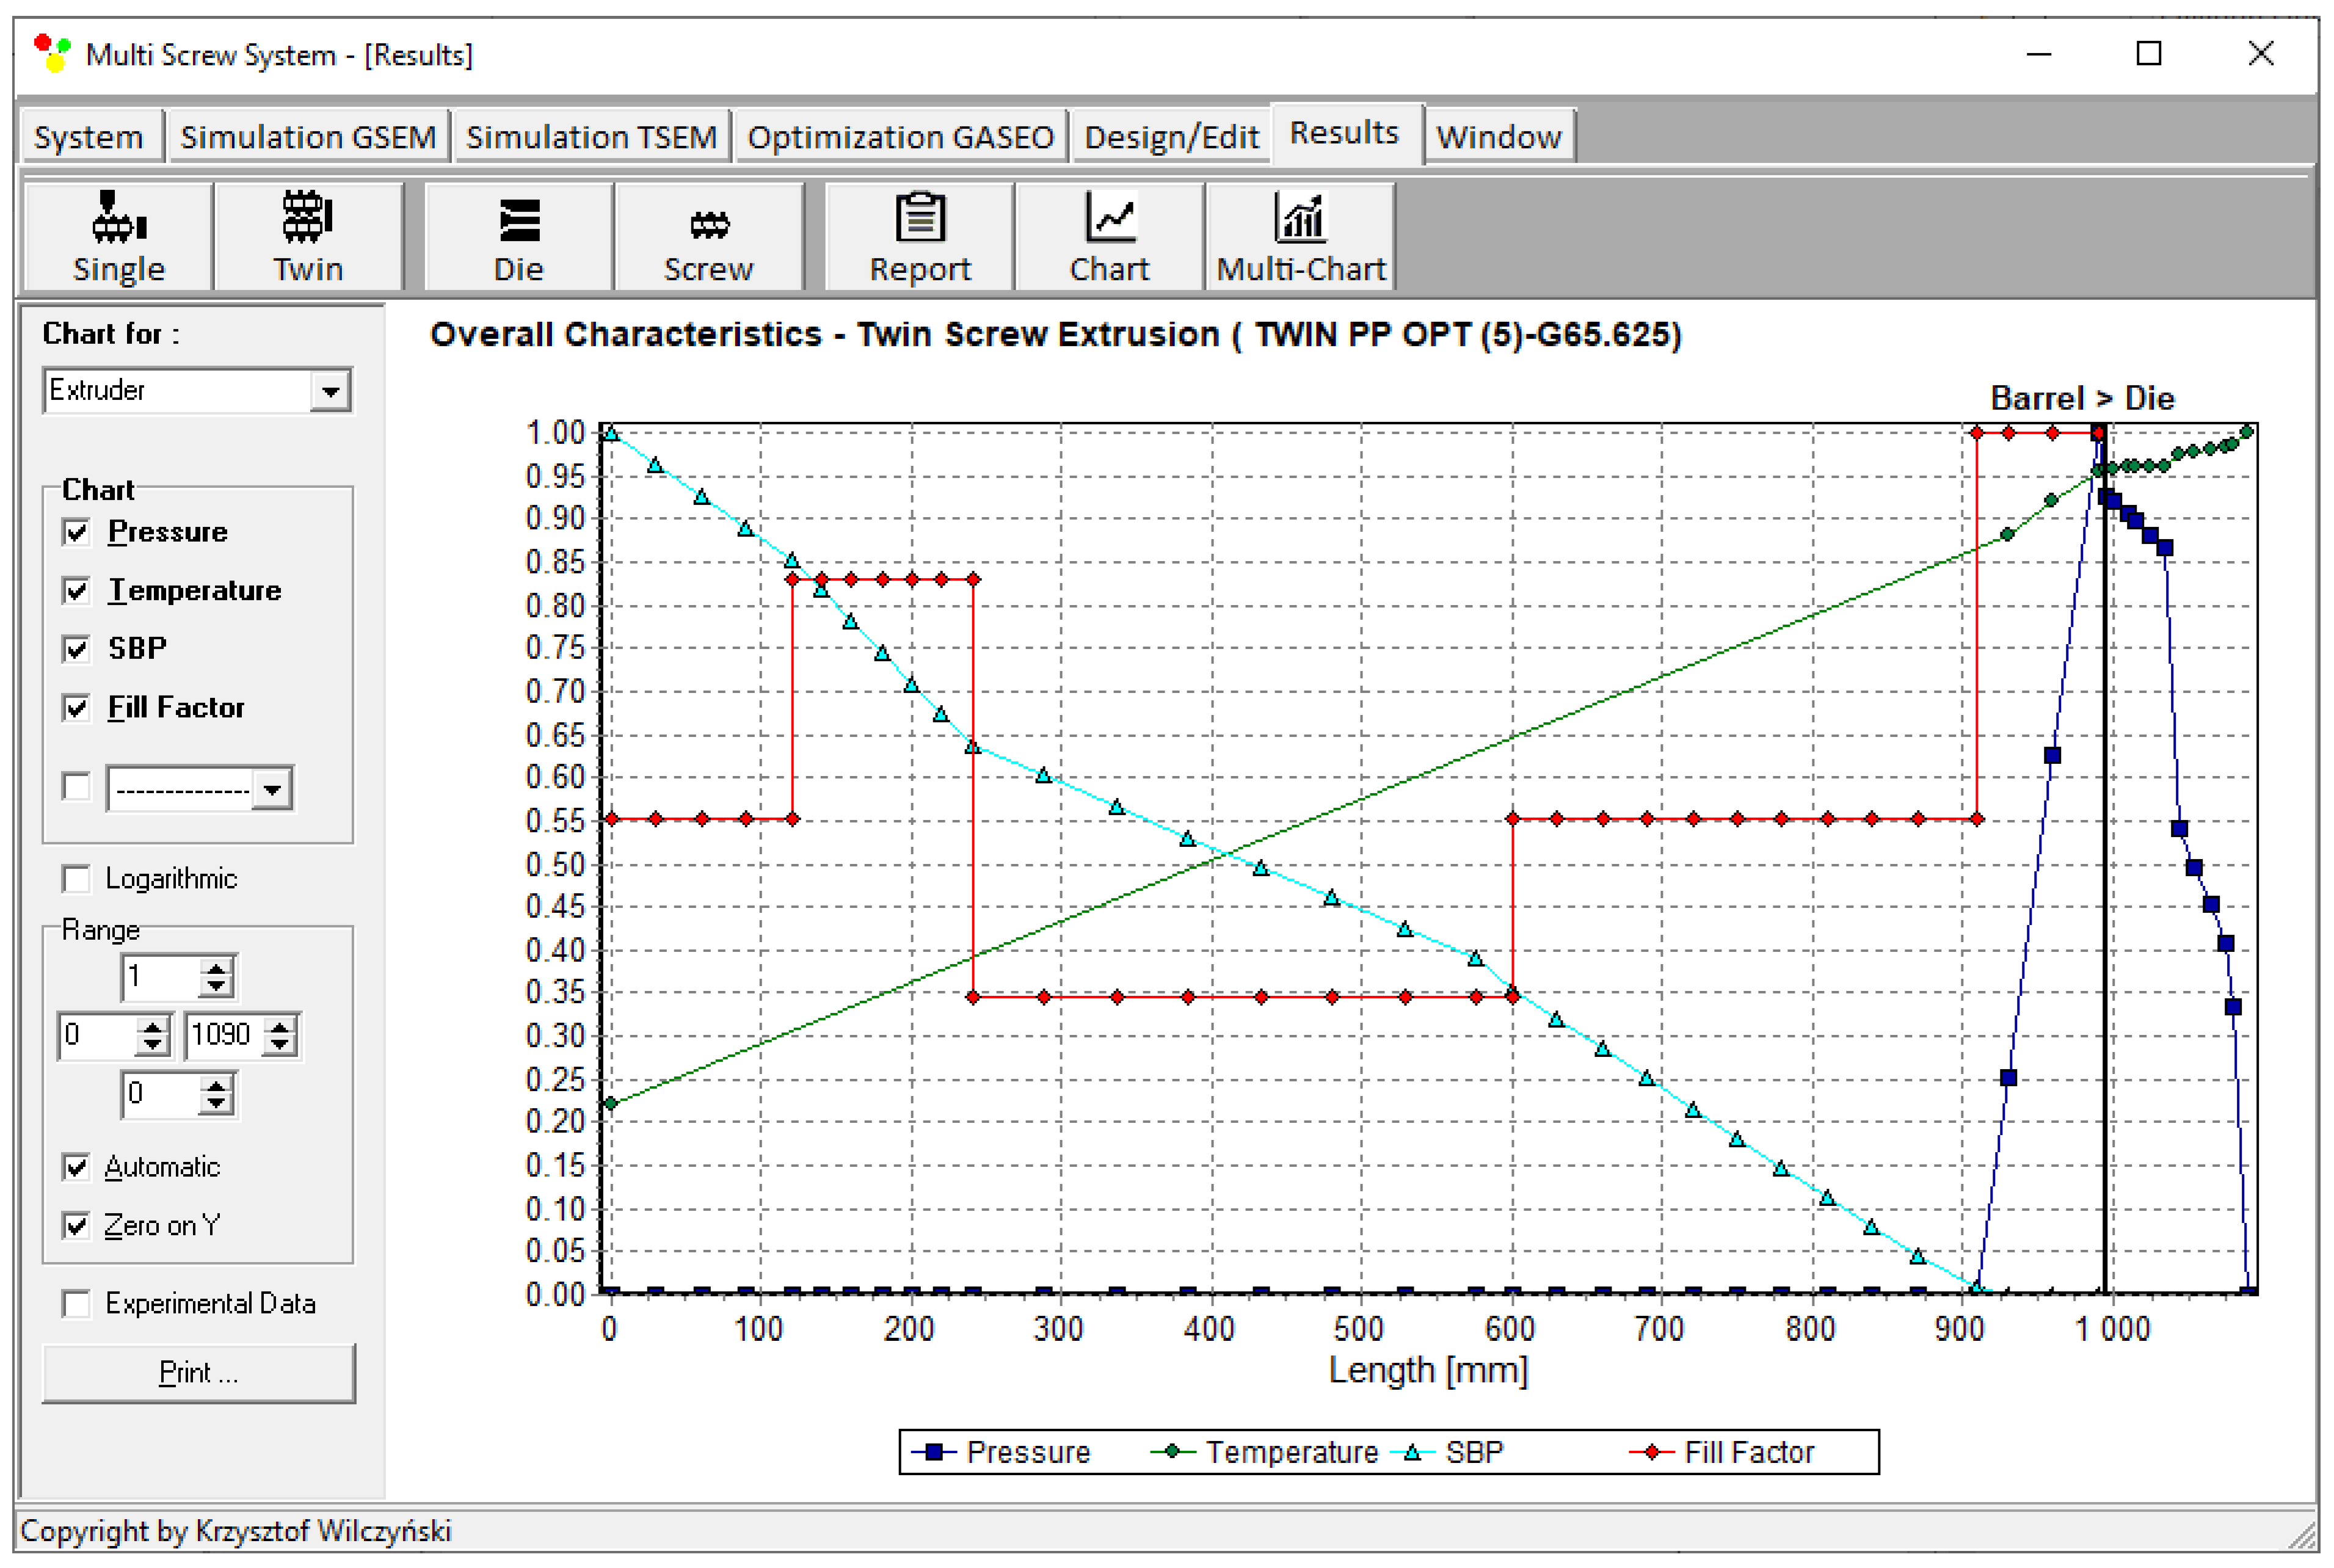The height and width of the screenshot is (1568, 2334).
Task: Click the 1090 range maximum field
Action: [x=222, y=1035]
